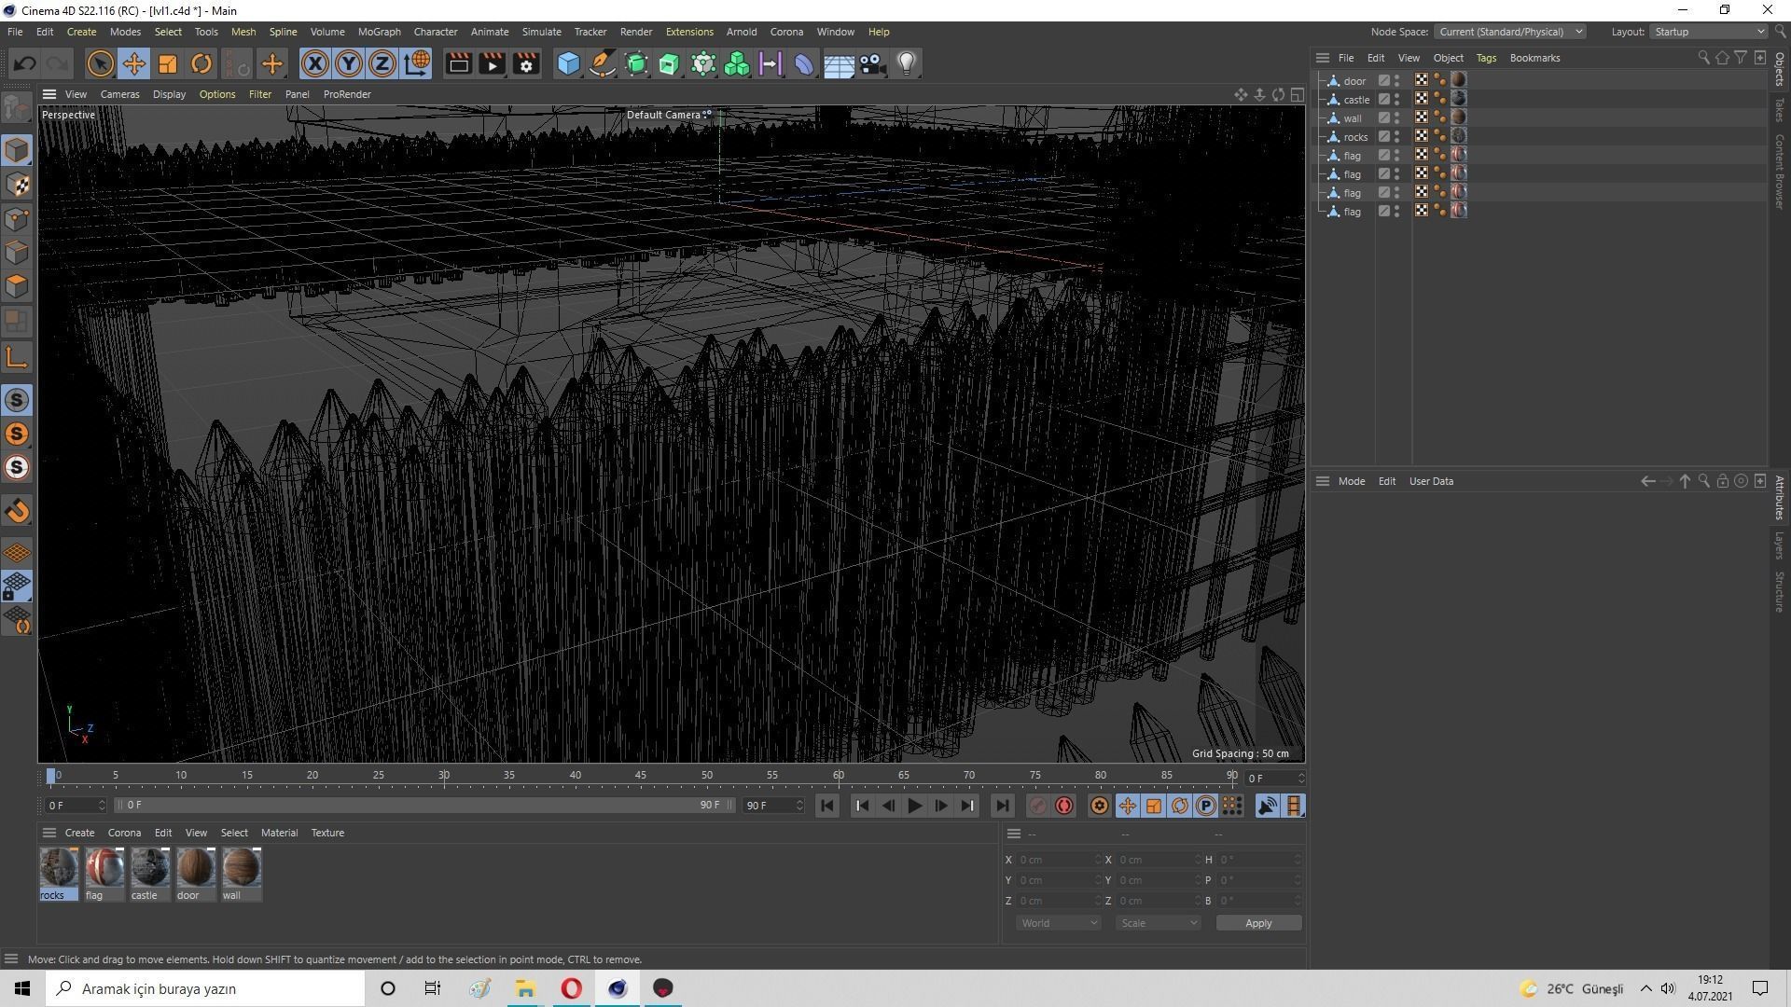Switch coordinate system icon
1791x1007 pixels.
(417, 63)
